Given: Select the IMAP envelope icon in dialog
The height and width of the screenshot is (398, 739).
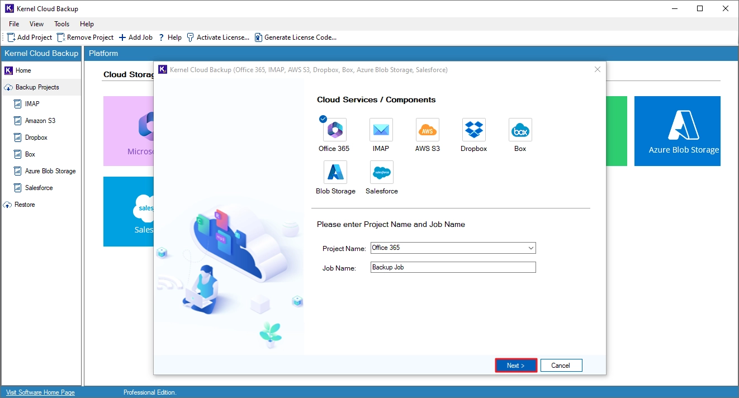Looking at the screenshot, I should coord(381,130).
